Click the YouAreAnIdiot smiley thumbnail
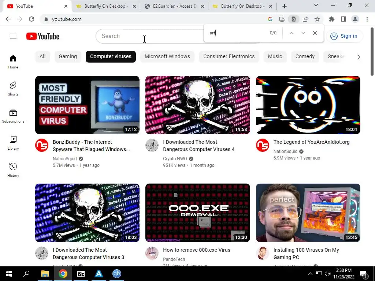Viewport: 375px width, 281px height. tap(308, 105)
